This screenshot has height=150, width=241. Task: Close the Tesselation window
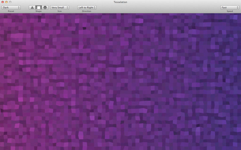pos(3,2)
